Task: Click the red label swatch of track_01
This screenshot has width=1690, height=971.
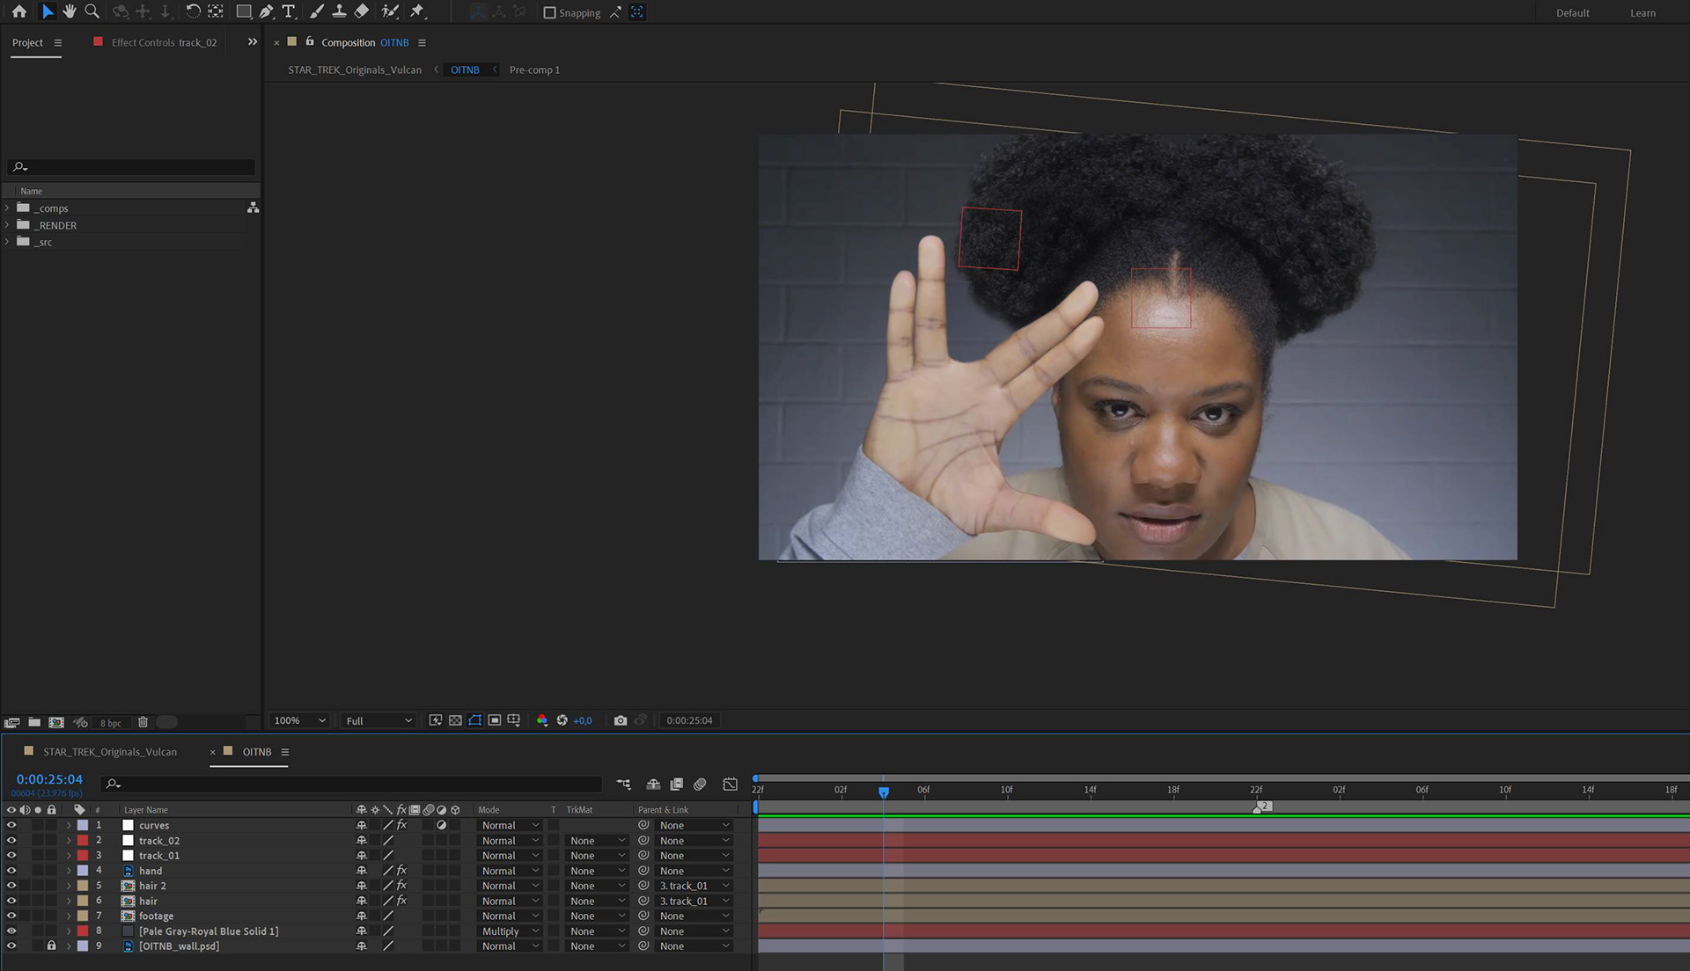Action: point(83,855)
